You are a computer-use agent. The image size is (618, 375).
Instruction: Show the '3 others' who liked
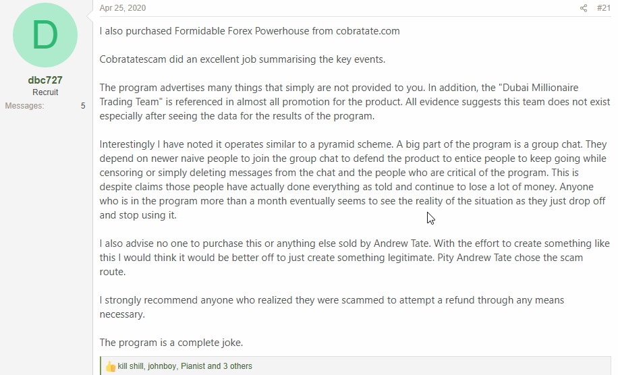pyautogui.click(x=237, y=366)
